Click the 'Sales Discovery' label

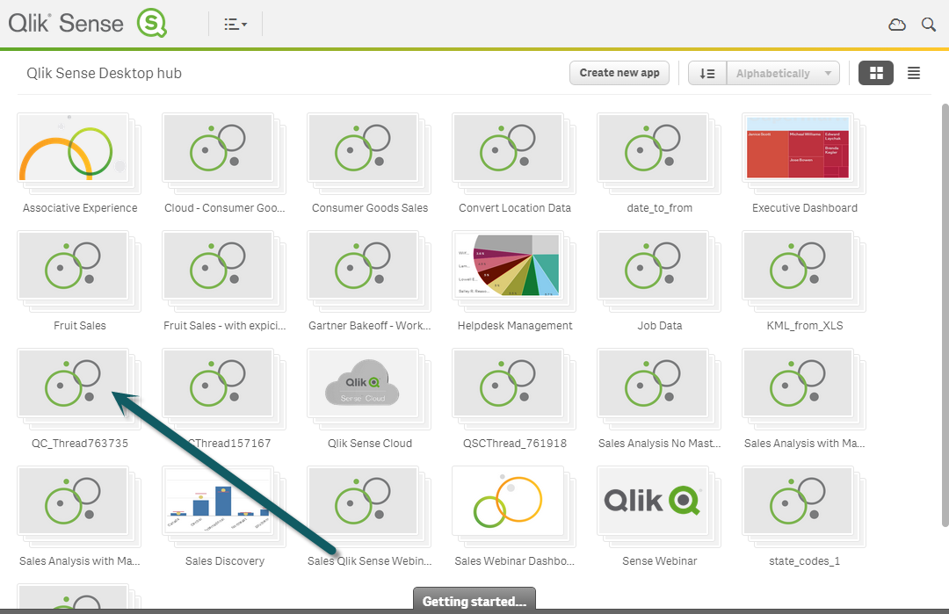coord(225,561)
